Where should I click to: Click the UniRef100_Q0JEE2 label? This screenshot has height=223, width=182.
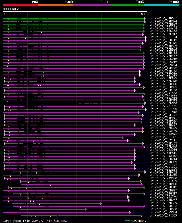point(163,97)
